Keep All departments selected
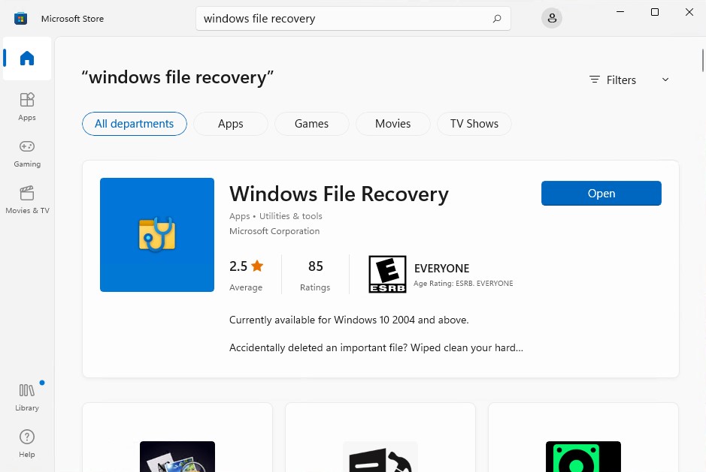This screenshot has width=706, height=472. coord(134,123)
